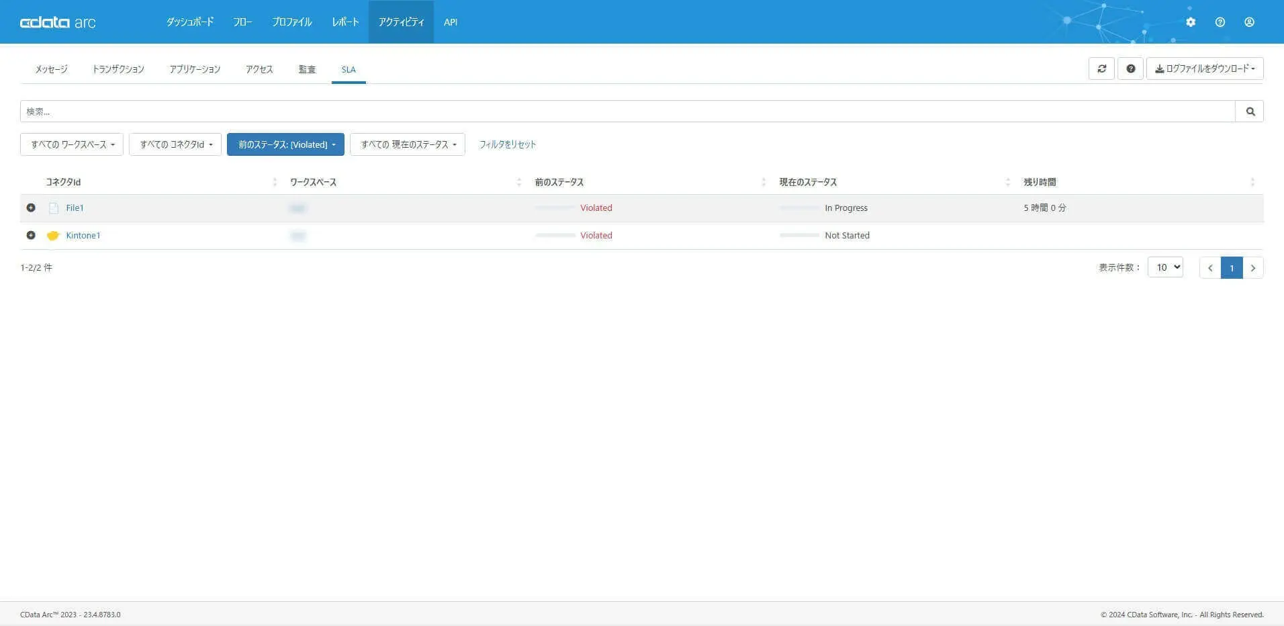Expand the Kintone1 row plus icon
Viewport: 1284px width, 626px height.
point(31,235)
